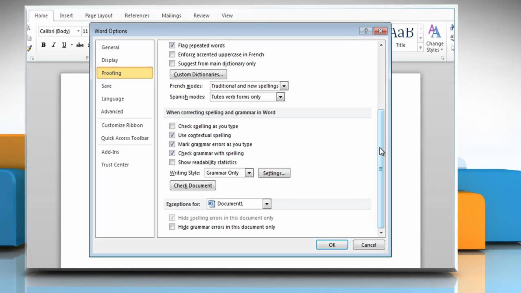Viewport: 521px width, 293px height.
Task: Open the Change Styles menu
Action: tap(435, 39)
